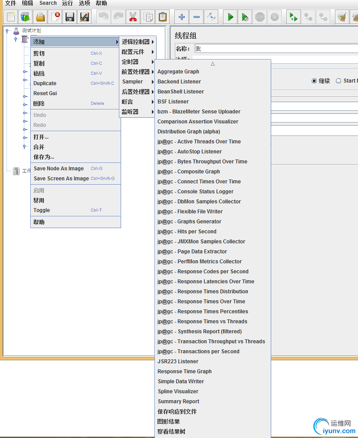
Task: Collapse the 测试计划 tree node handle
Action: click(x=7, y=31)
